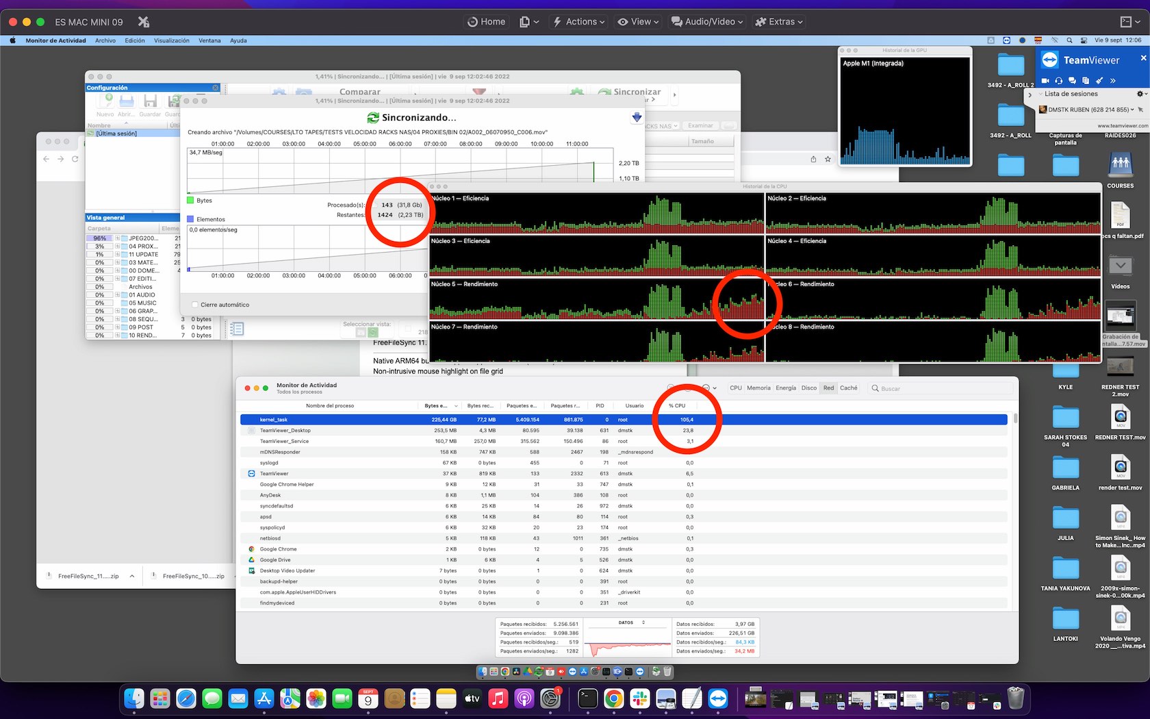Image resolution: width=1150 pixels, height=719 pixels.
Task: Open COURSES network drive on desktop
Action: pos(1120,170)
